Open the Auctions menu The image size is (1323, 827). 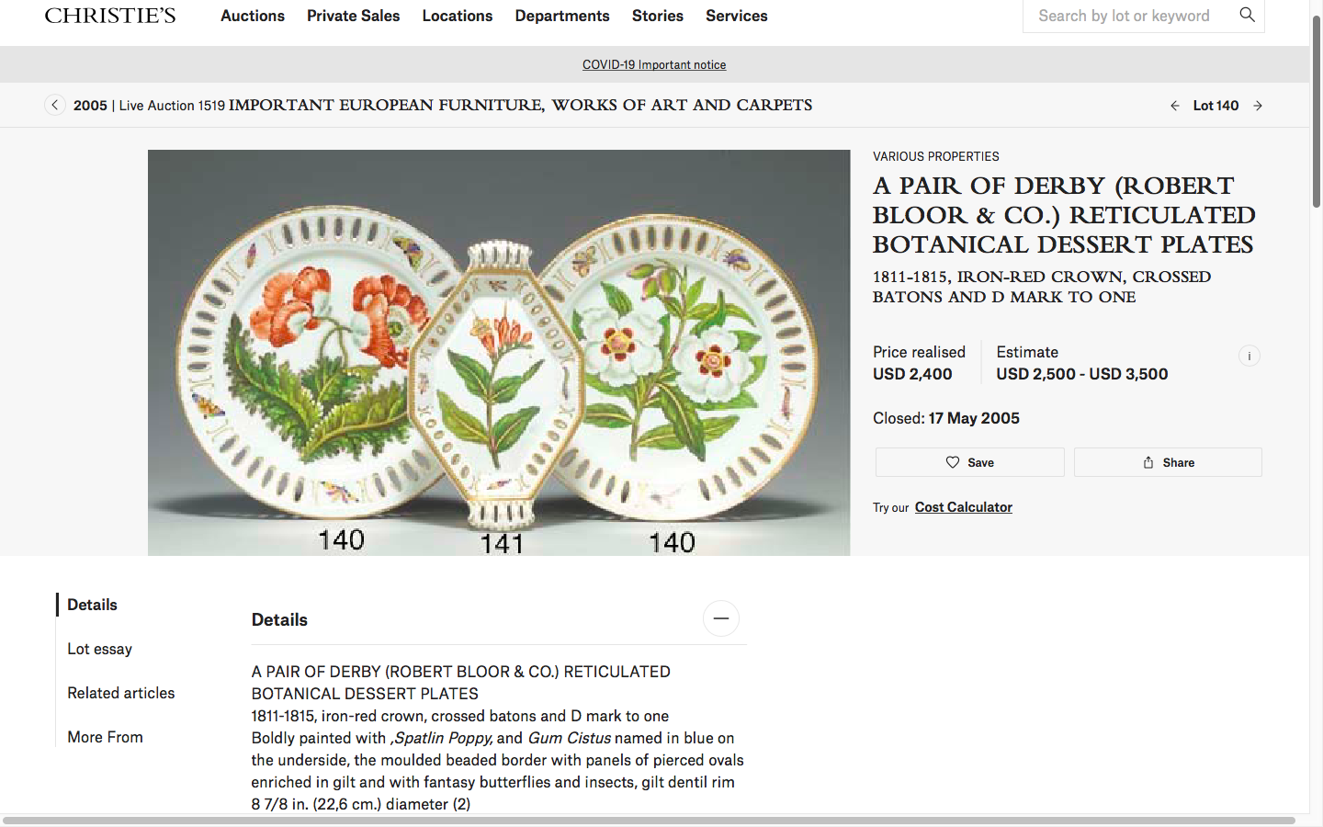(x=253, y=16)
